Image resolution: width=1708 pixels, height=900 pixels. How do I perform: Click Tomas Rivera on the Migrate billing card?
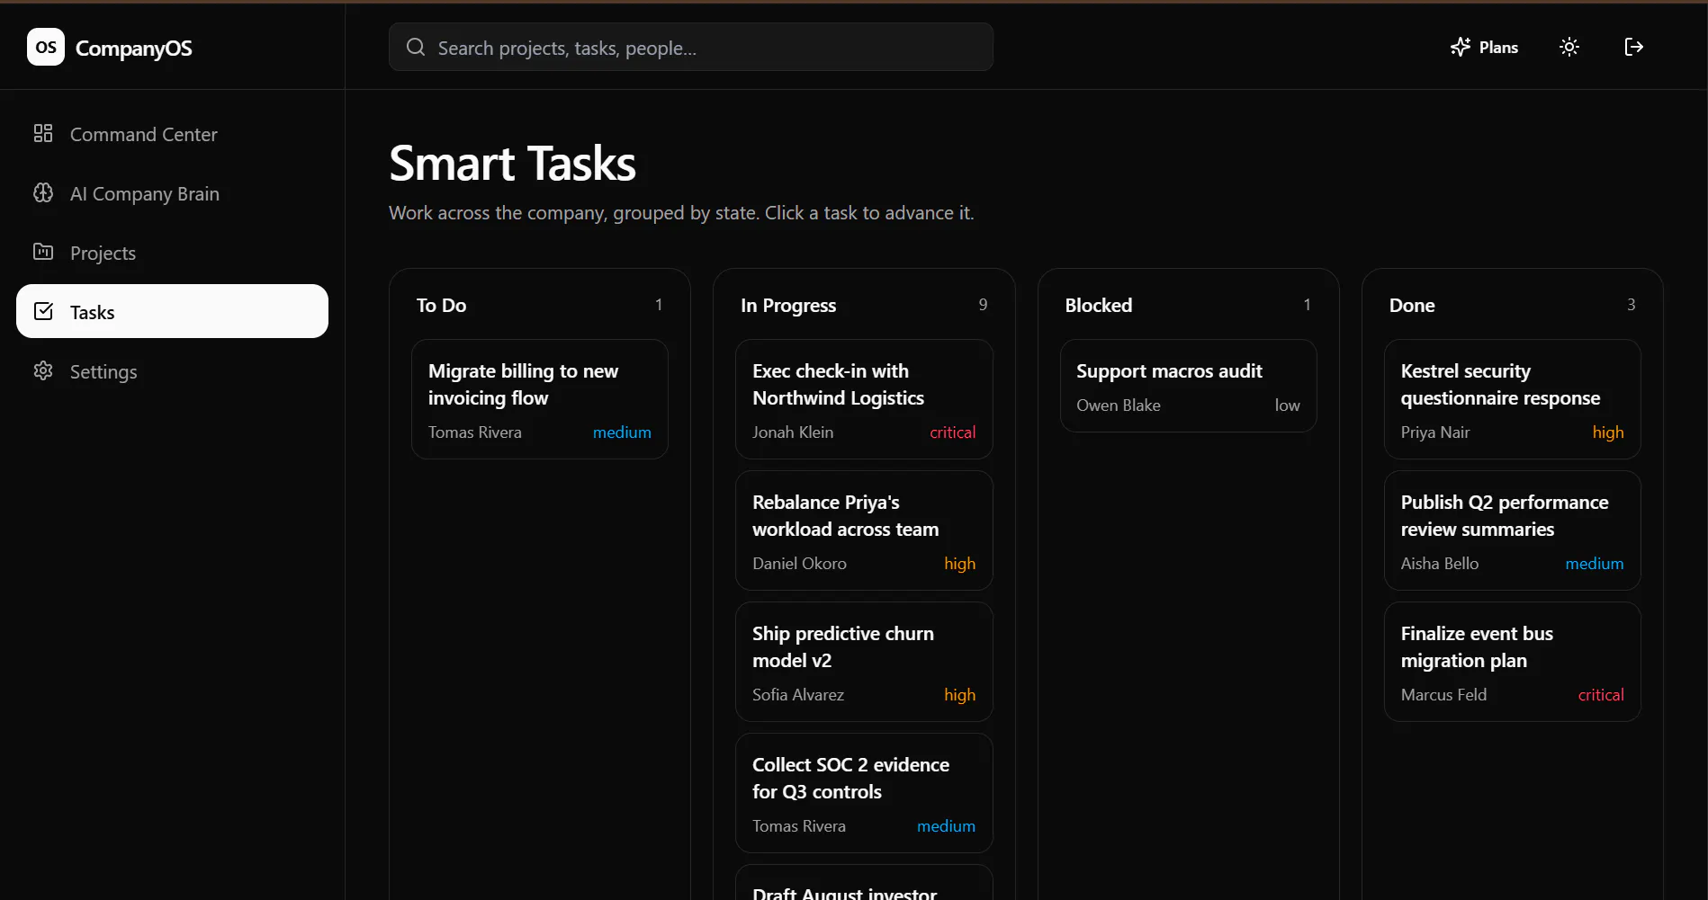[475, 432]
